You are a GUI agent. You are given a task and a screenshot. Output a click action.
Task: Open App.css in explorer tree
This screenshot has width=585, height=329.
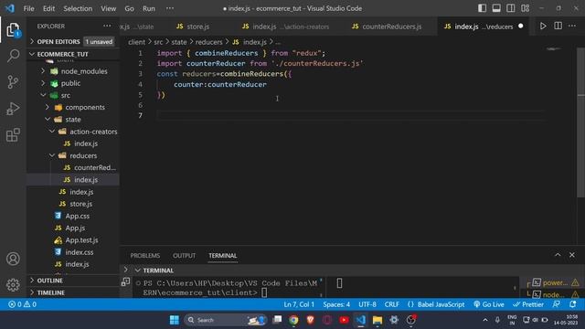(77, 216)
